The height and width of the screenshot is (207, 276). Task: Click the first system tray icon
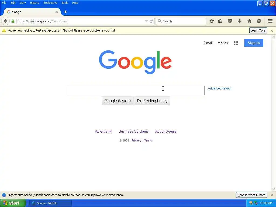click(x=251, y=203)
